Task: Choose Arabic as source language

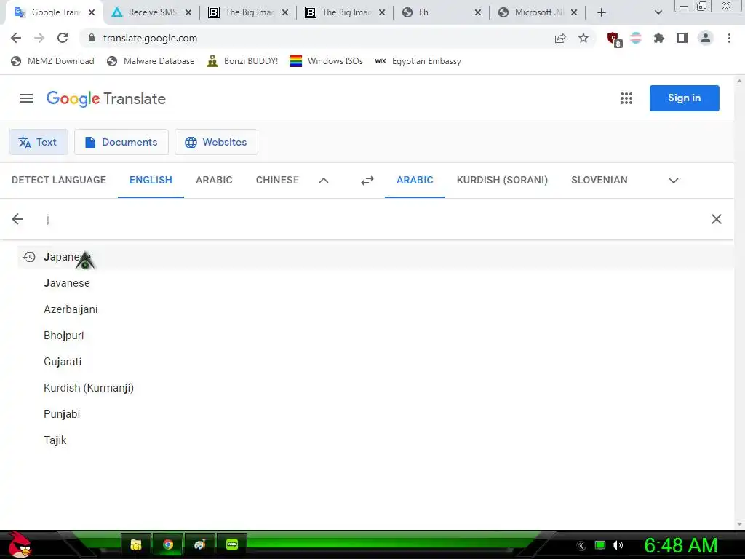Action: (214, 181)
